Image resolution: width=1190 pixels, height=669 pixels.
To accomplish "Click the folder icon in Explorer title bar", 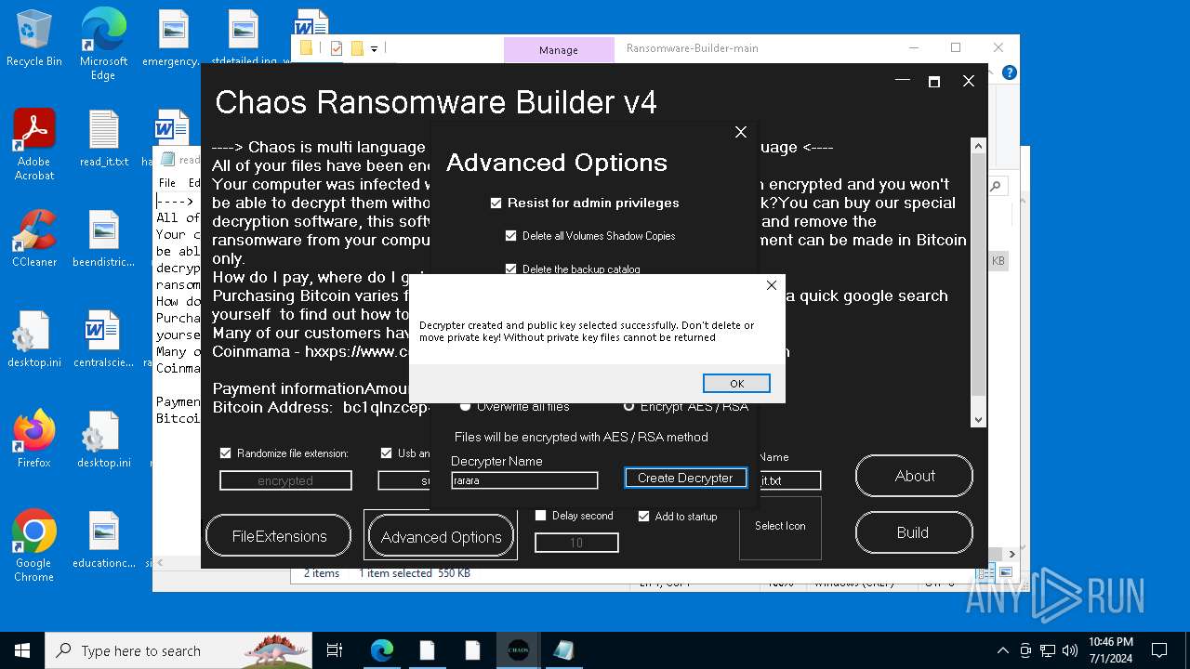I will (x=306, y=48).
